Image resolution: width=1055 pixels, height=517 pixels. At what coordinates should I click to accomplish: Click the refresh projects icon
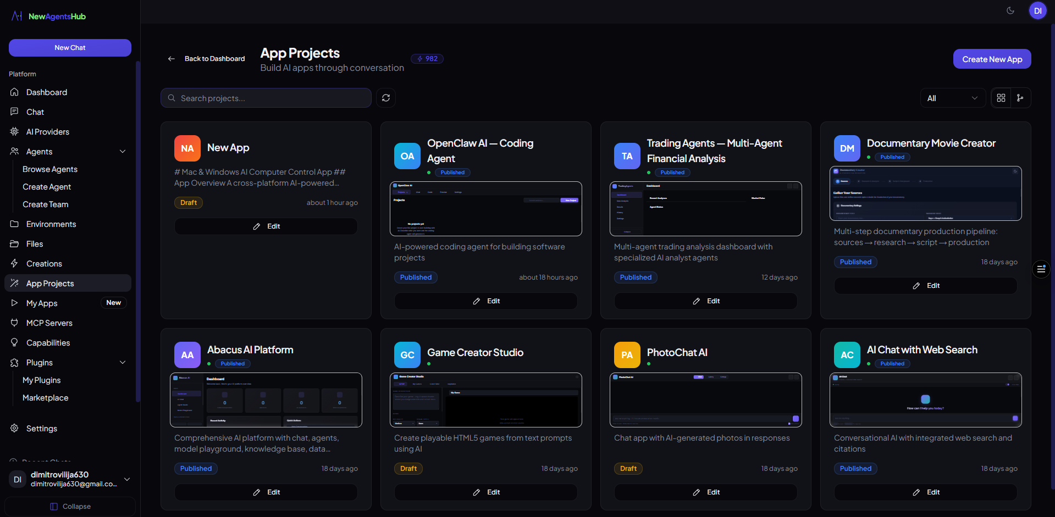tap(386, 98)
